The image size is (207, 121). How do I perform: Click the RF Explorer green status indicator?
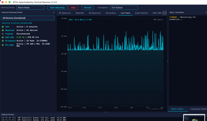coord(3,41)
